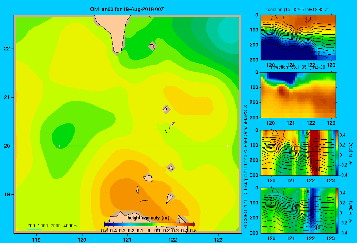The width and height of the screenshot is (357, 243).
Task: Click the '-0.5' tick on height anomaly scale
Action: coord(104,231)
